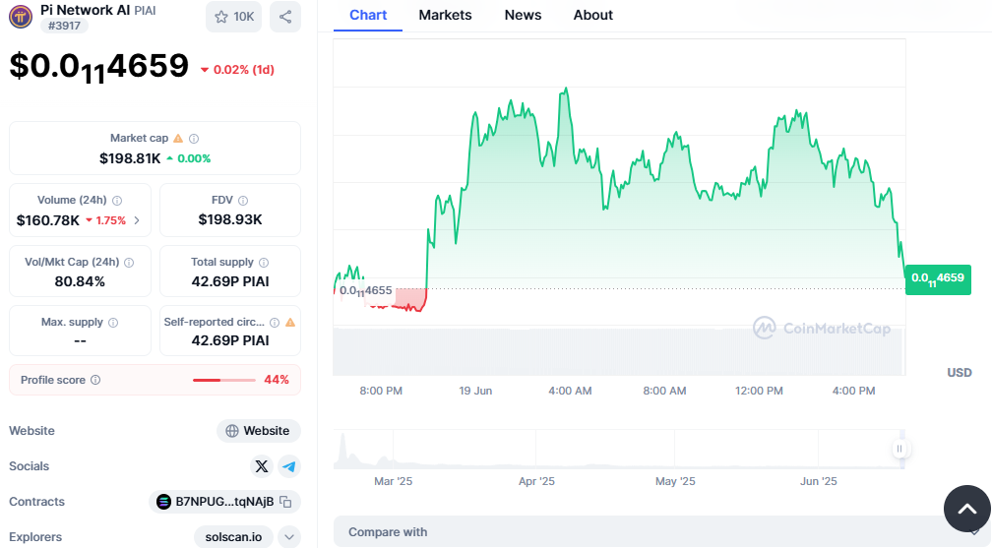Open the share options icon
The width and height of the screenshot is (992, 548).
point(285,17)
